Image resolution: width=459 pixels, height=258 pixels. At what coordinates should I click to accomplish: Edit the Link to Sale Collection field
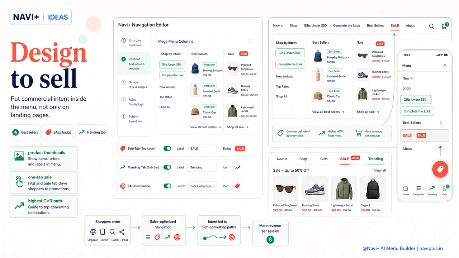(202, 186)
